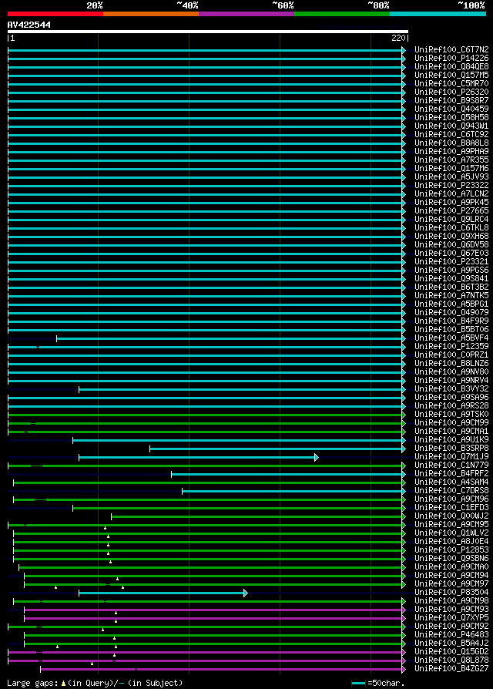Open UniRef100_Q9XH68 entry
Image resolution: width=493 pixels, height=689 pixels.
tap(451, 237)
